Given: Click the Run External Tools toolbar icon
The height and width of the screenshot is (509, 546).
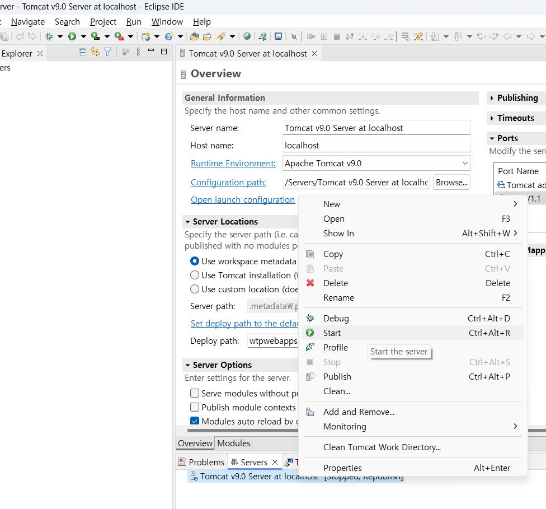Looking at the screenshot, I should point(119,36).
